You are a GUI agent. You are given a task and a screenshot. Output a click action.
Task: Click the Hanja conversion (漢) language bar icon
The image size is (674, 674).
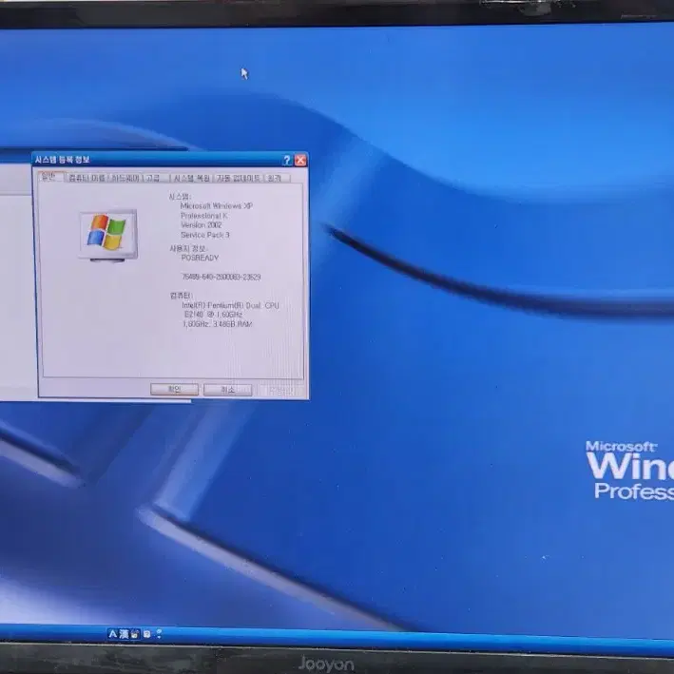124,634
